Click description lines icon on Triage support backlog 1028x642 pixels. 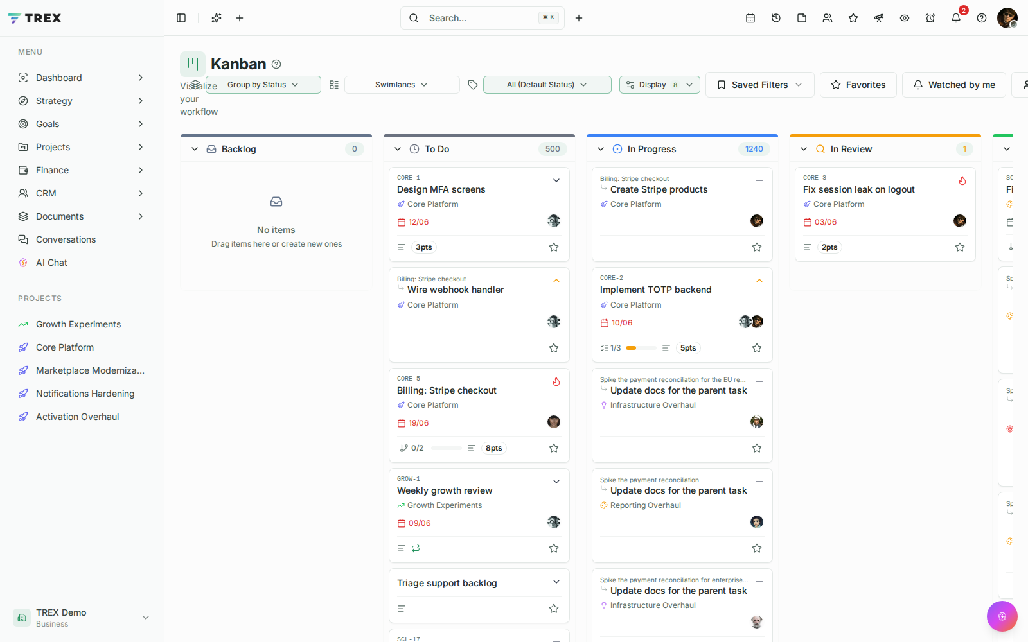pyautogui.click(x=402, y=609)
